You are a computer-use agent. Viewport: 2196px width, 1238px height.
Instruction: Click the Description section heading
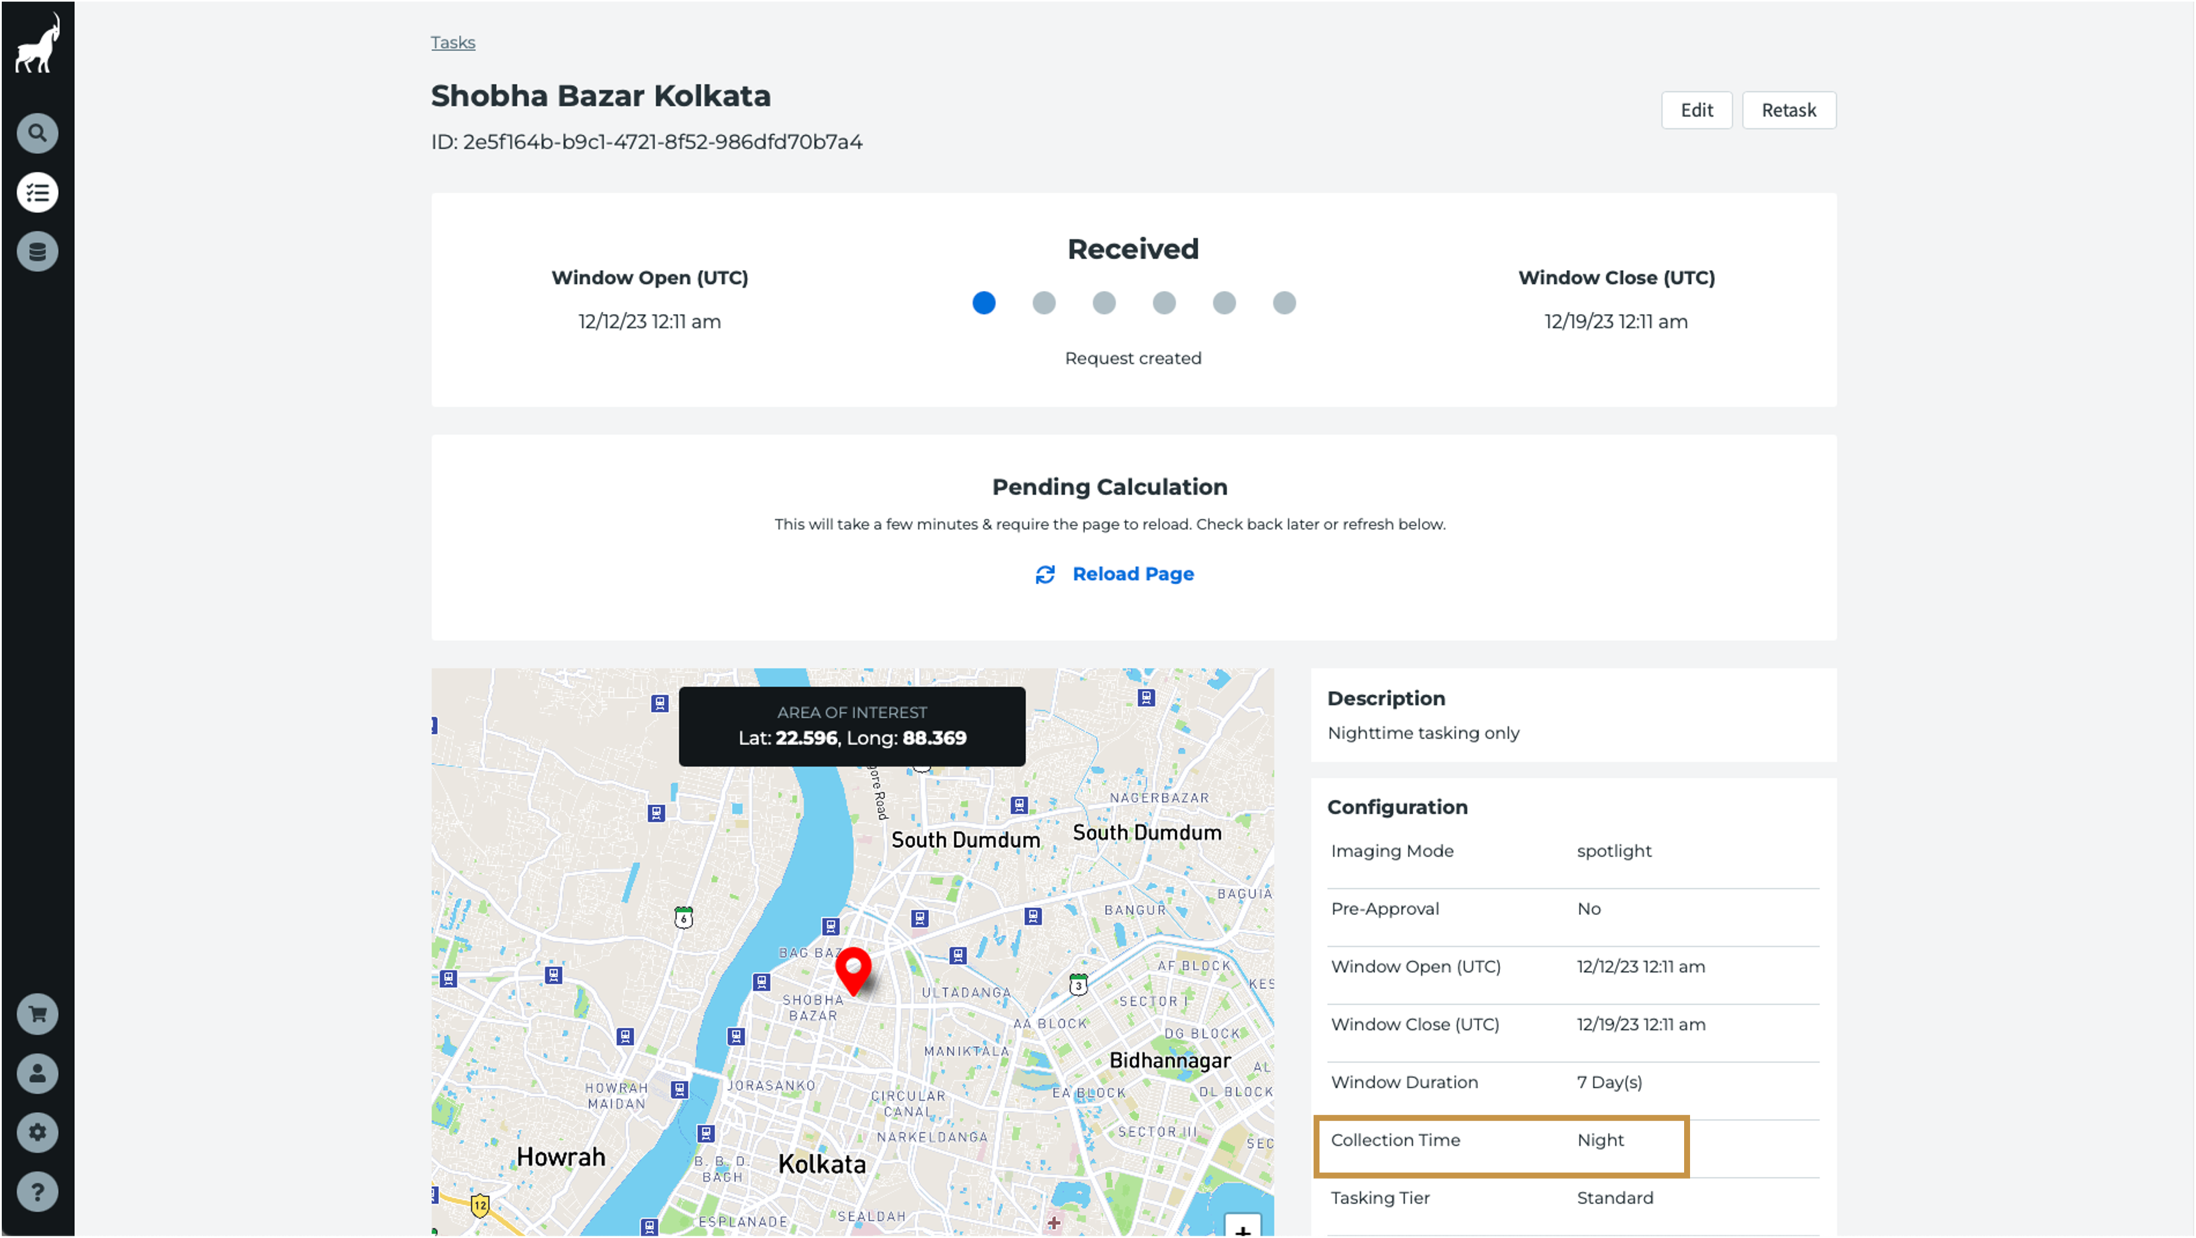point(1386,699)
